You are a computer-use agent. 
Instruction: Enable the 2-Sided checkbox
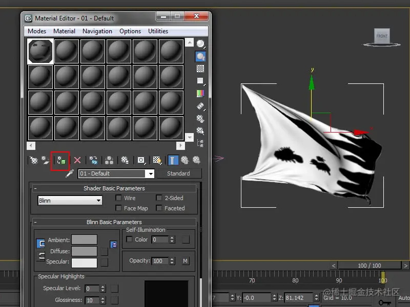point(159,198)
